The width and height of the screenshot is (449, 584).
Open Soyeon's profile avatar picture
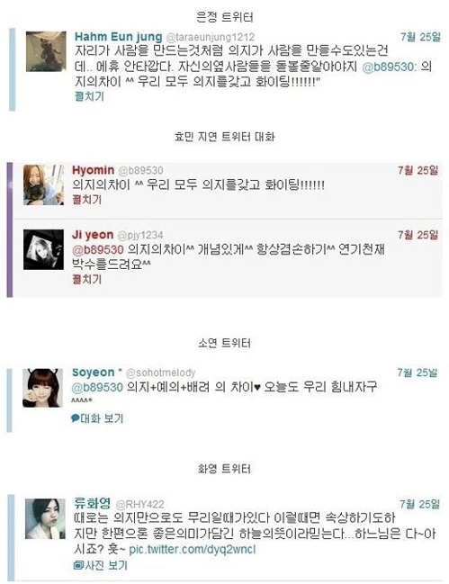pos(42,388)
